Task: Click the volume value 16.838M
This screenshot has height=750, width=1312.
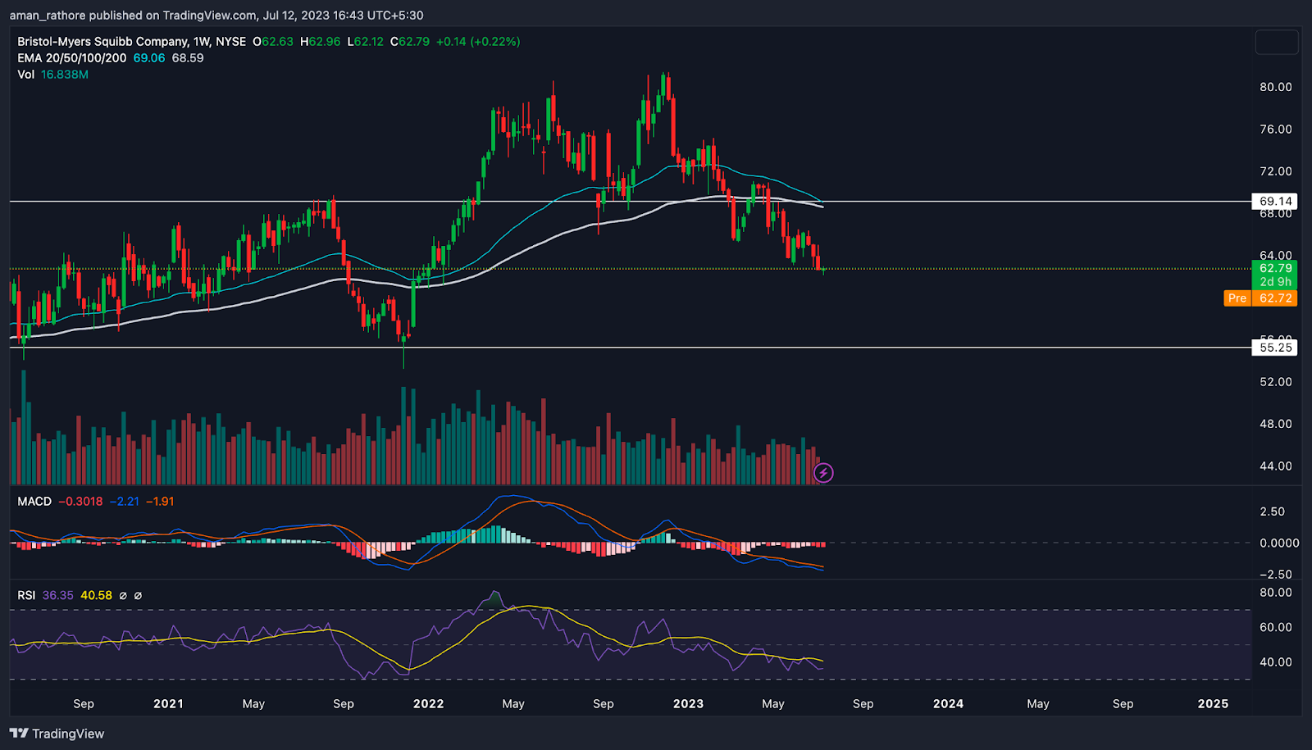Action: point(65,74)
